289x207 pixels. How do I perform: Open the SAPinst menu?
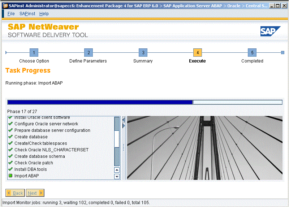tap(27, 14)
